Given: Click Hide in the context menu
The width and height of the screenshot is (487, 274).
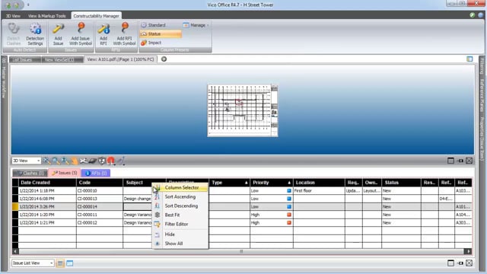Looking at the screenshot, I should [x=180, y=234].
